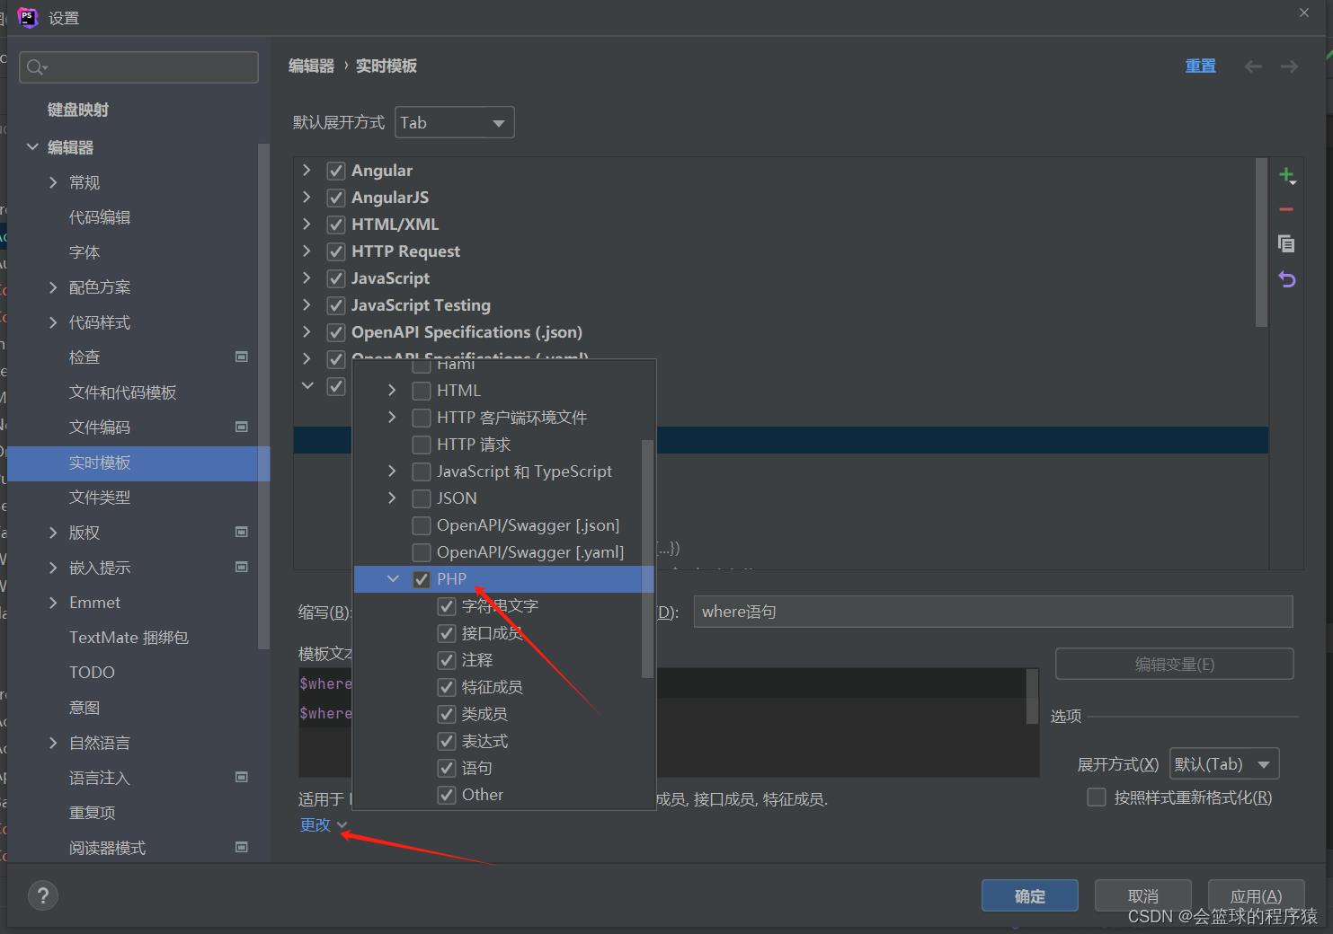
Task: Toggle the AngularJS template group checkbox
Action: pyautogui.click(x=336, y=198)
